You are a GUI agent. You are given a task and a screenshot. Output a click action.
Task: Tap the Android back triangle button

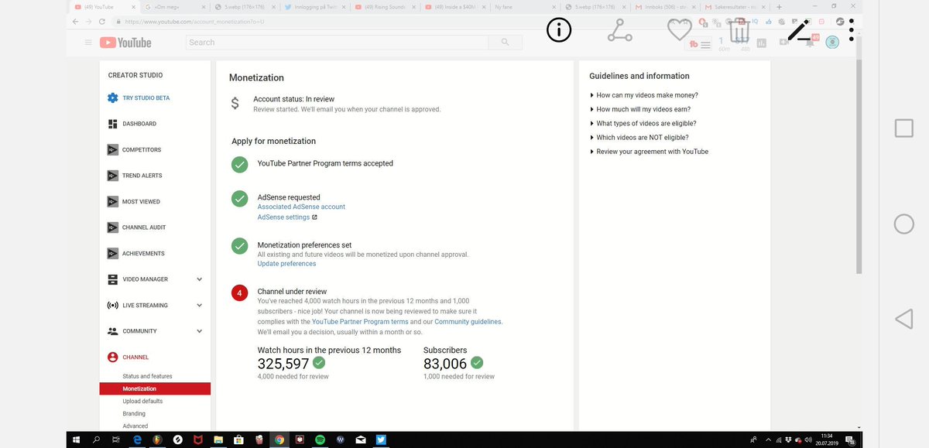[x=903, y=319]
